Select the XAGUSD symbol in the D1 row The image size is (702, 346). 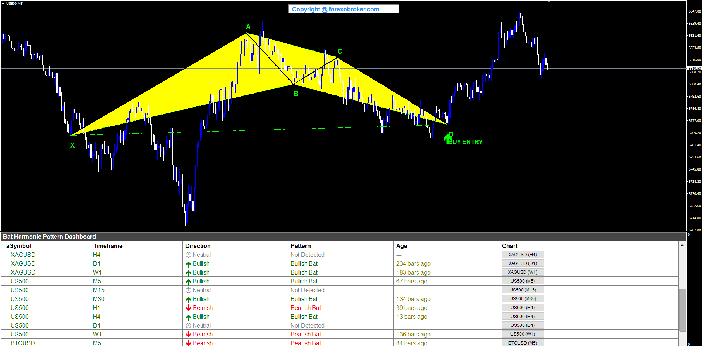coord(23,263)
